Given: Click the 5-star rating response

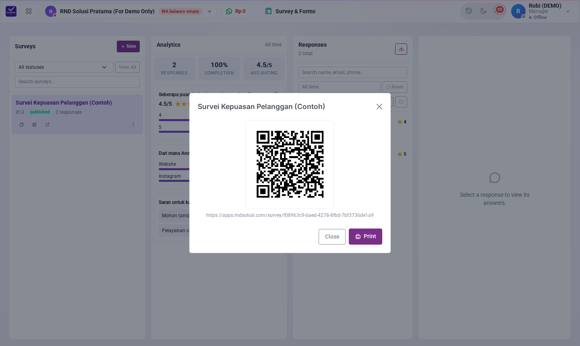Looking at the screenshot, I should point(402,154).
